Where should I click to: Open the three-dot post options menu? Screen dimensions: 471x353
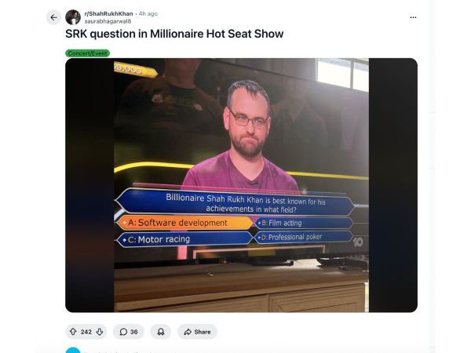[413, 17]
